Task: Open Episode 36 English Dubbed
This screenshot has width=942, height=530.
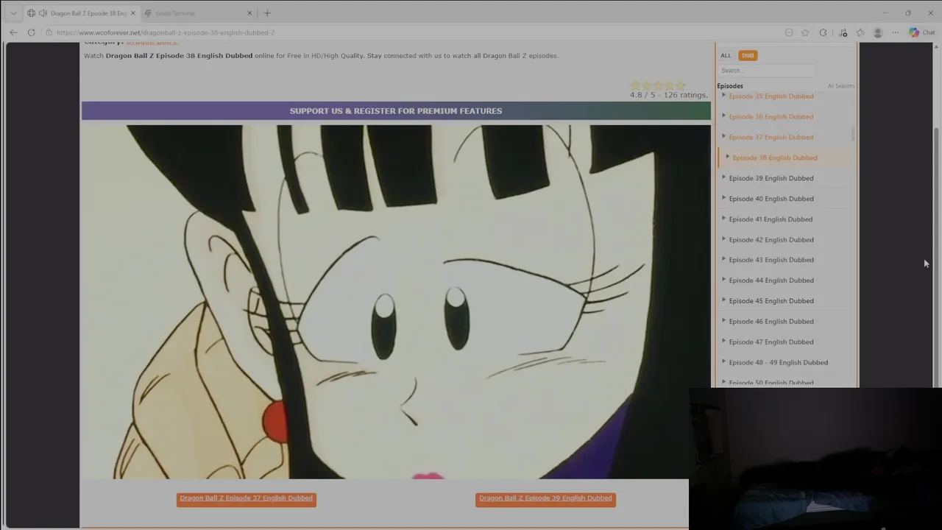Action: coord(771,116)
